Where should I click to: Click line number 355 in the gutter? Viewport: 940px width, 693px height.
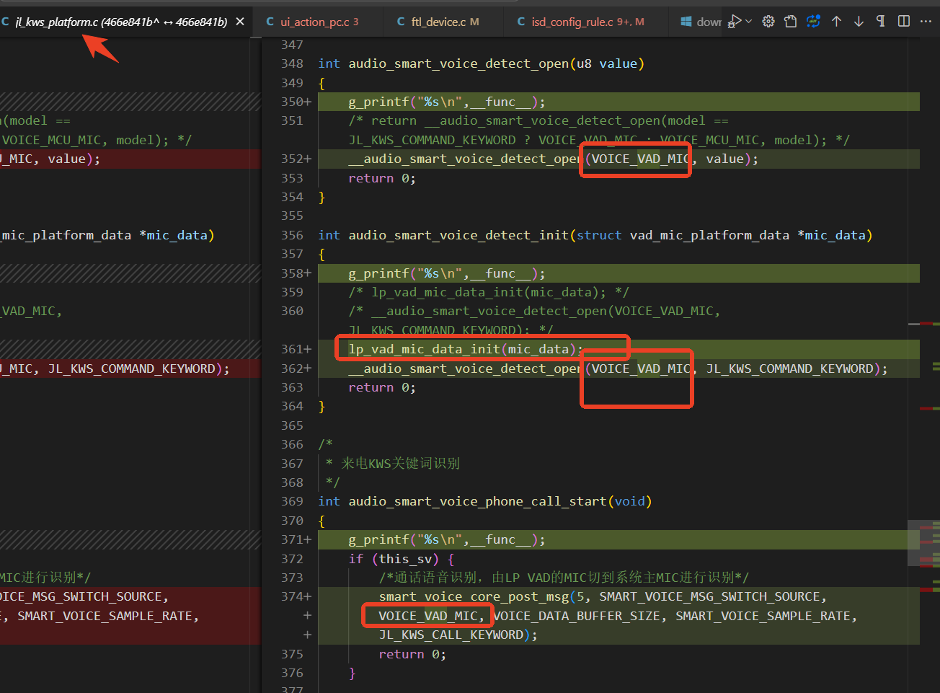tap(292, 216)
